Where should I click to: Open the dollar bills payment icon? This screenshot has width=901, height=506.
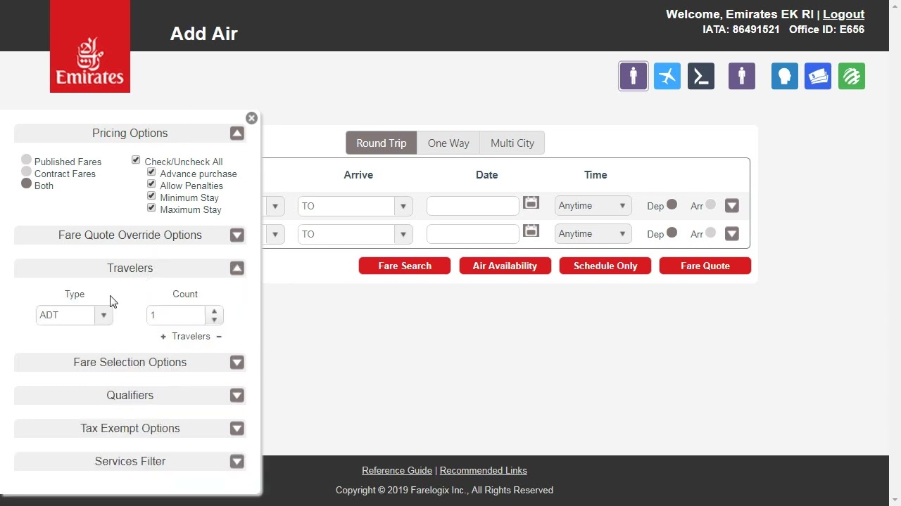[x=818, y=77]
